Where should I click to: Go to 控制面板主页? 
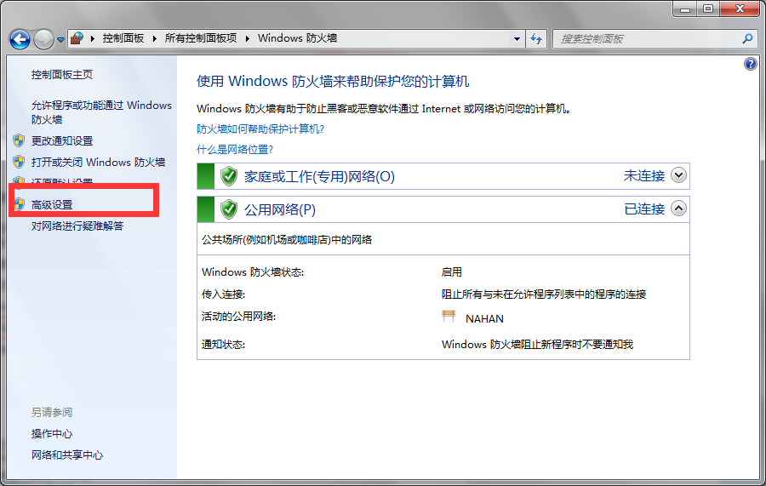[x=62, y=74]
